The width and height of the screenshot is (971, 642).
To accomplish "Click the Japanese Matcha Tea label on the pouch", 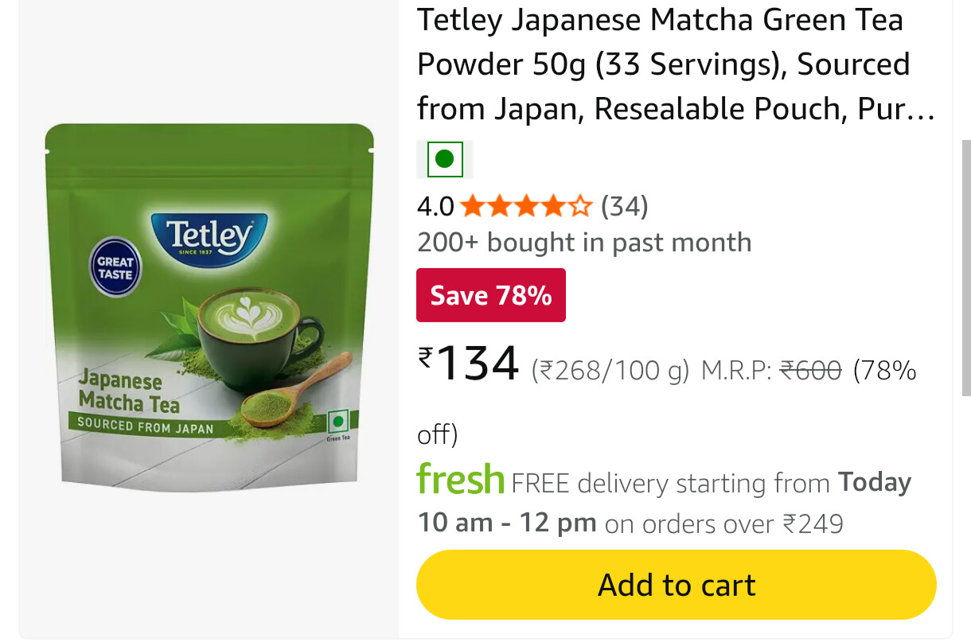I will [x=129, y=391].
